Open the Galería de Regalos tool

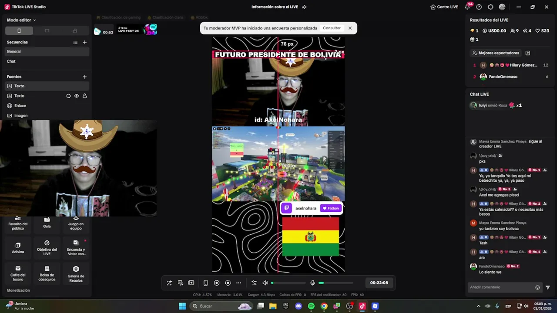click(x=76, y=274)
